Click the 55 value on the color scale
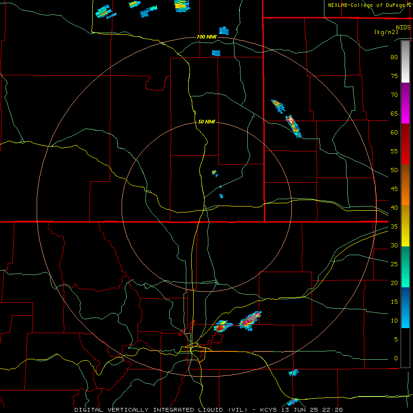Screen dimensions: 413x413 point(394,151)
